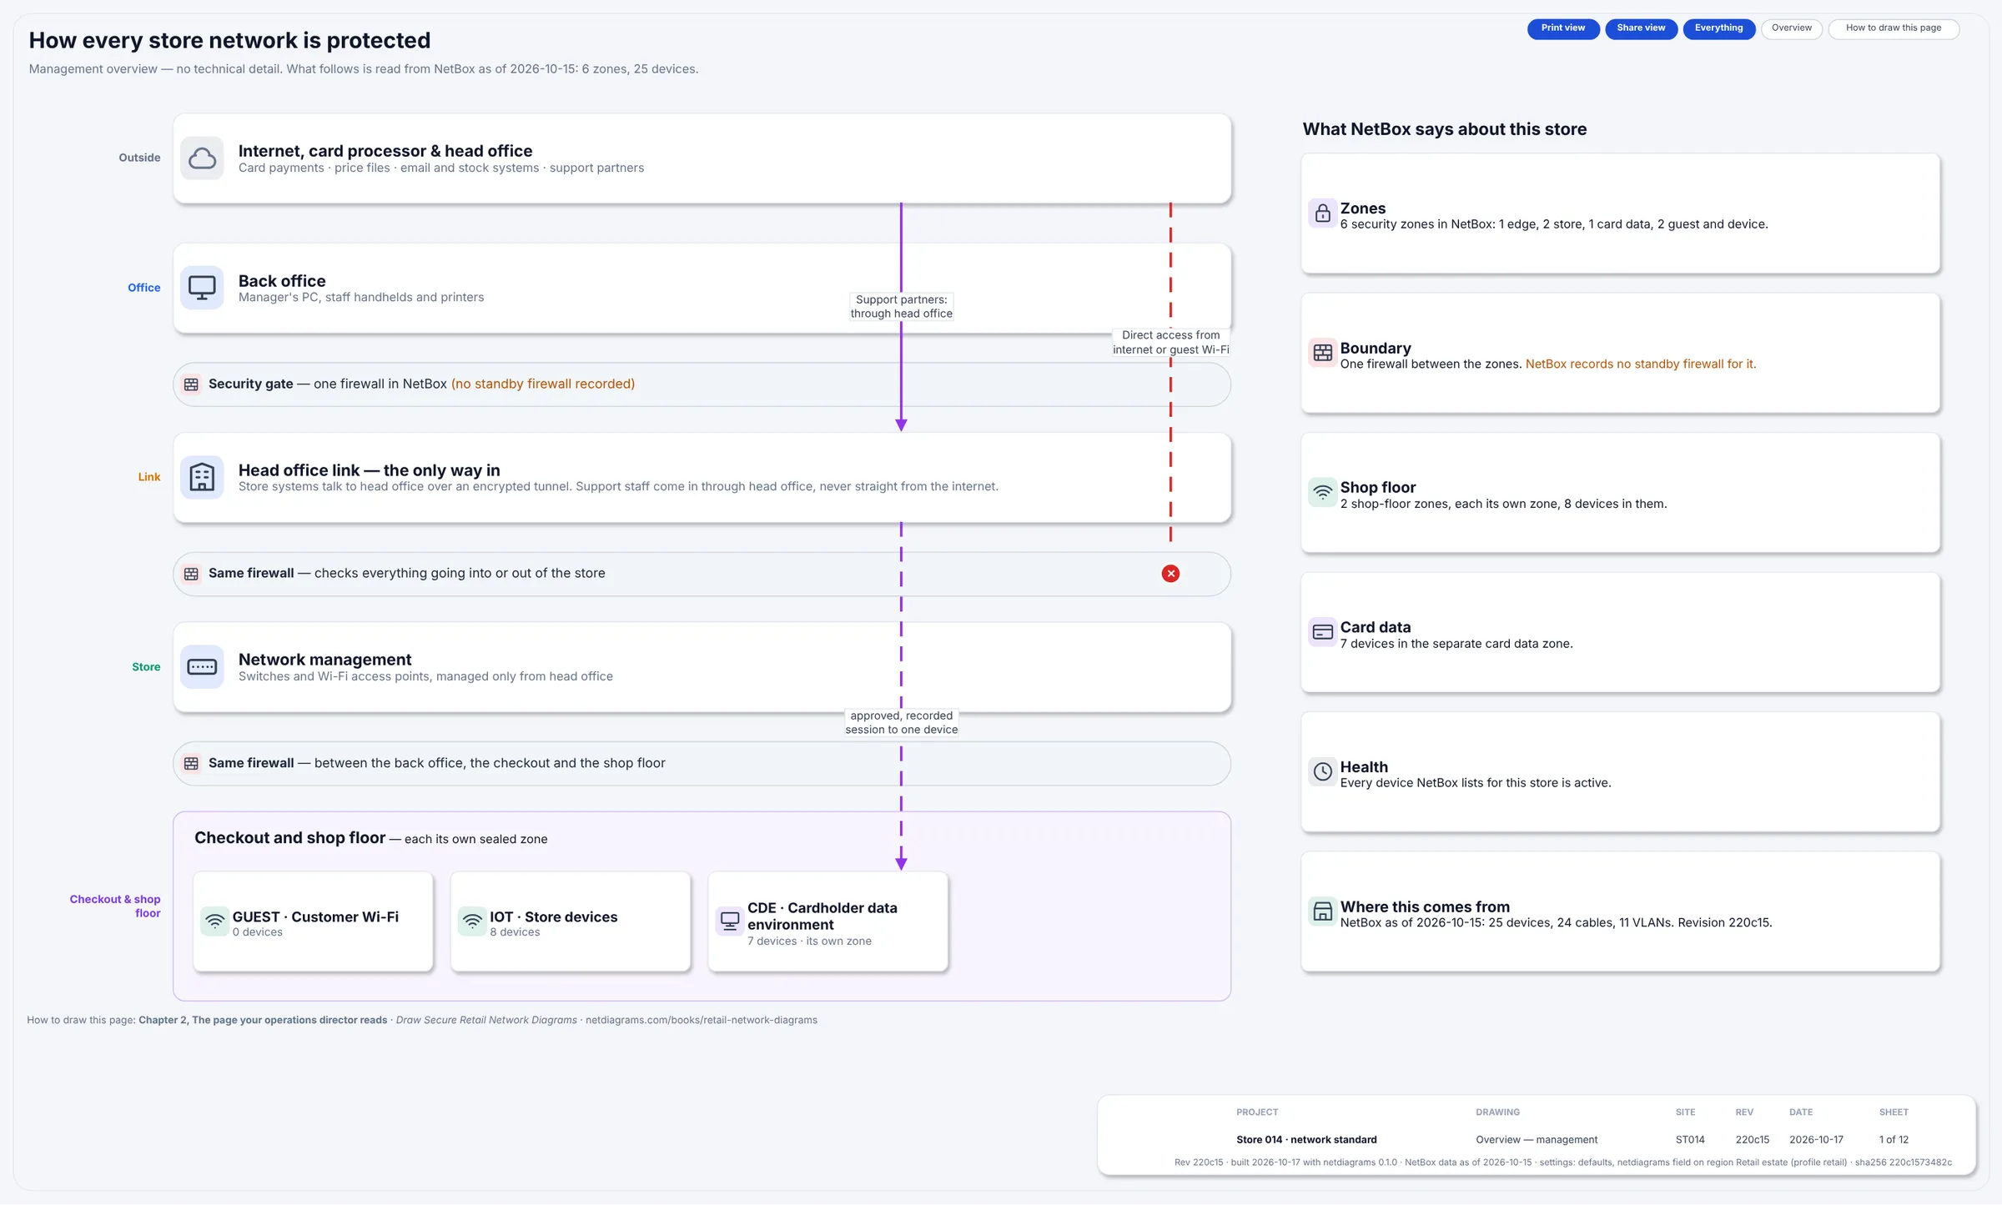Click the firewall icon beside Security gate
Image resolution: width=2002 pixels, height=1205 pixels.
[191, 384]
